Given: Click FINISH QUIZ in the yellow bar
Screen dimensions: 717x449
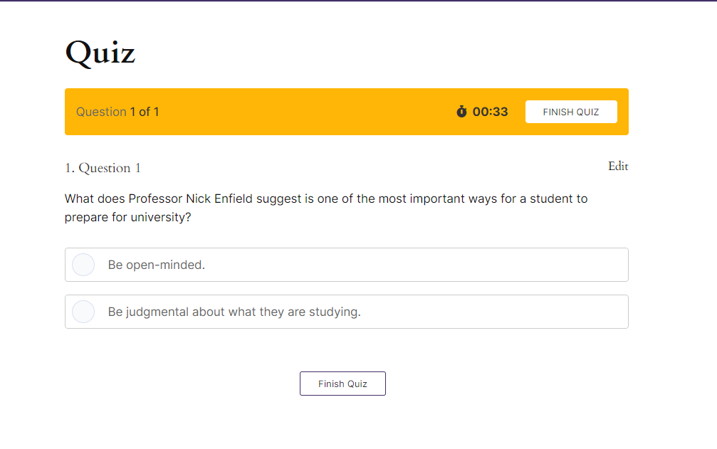Looking at the screenshot, I should coord(570,112).
